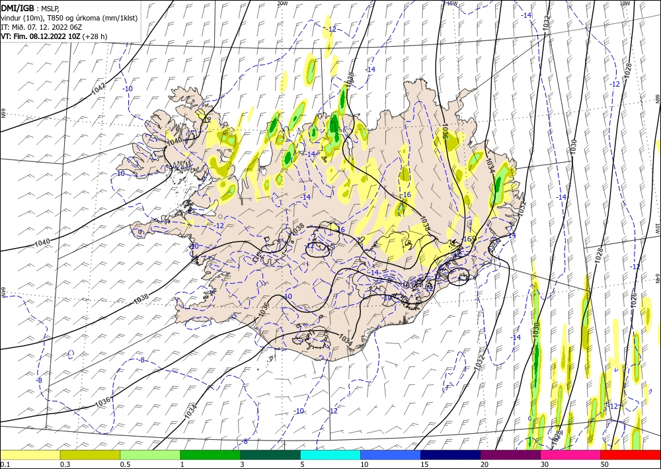Viewport: 661px width, 469px height.
Task: Select the red 50 mm legend band
Action: (631, 454)
